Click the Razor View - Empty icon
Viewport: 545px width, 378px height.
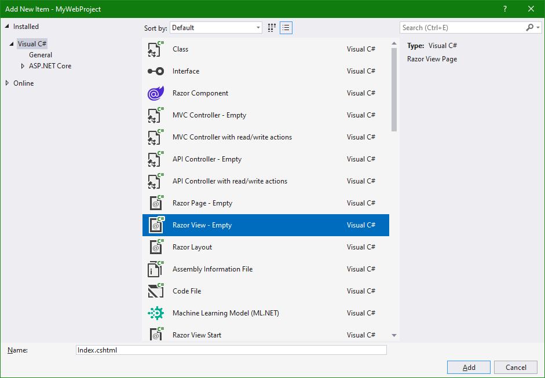click(156, 225)
